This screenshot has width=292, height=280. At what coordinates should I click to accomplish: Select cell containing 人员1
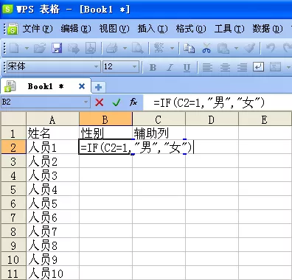tap(52, 147)
